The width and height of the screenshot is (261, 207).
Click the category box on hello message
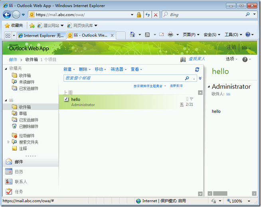187,99
